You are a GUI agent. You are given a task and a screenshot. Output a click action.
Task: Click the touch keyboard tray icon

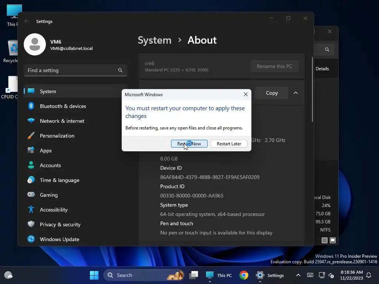[310, 275]
